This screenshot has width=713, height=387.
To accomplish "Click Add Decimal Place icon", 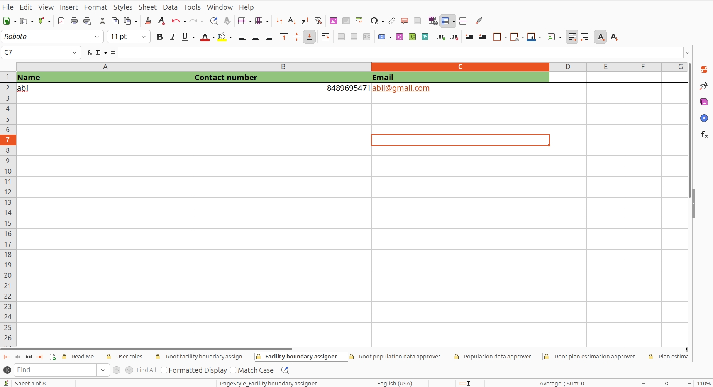I will click(x=441, y=37).
